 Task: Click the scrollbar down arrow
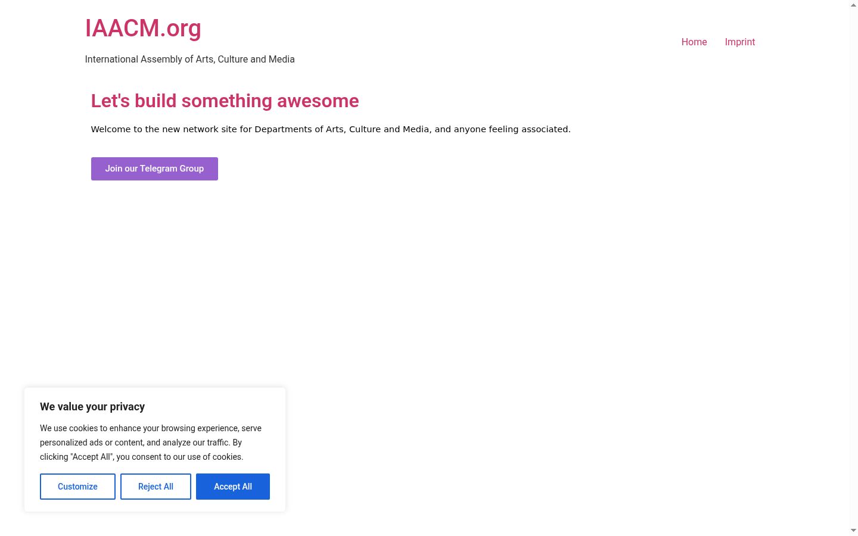tap(853, 531)
